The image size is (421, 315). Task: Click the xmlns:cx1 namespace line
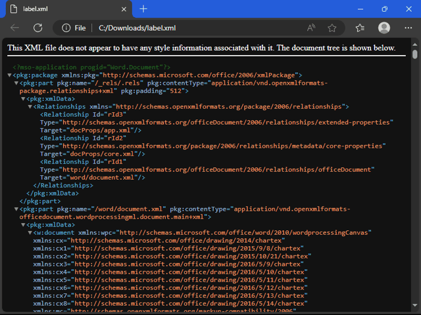(x=168, y=248)
